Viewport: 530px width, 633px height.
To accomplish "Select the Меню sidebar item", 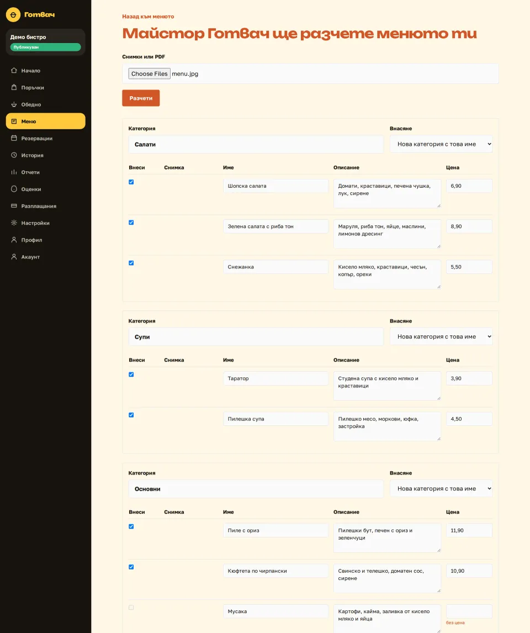I will (46, 121).
